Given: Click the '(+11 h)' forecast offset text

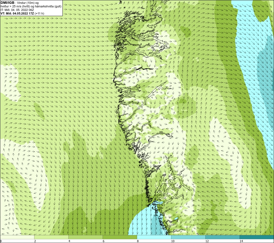Looking at the screenshot, I should (39, 13).
